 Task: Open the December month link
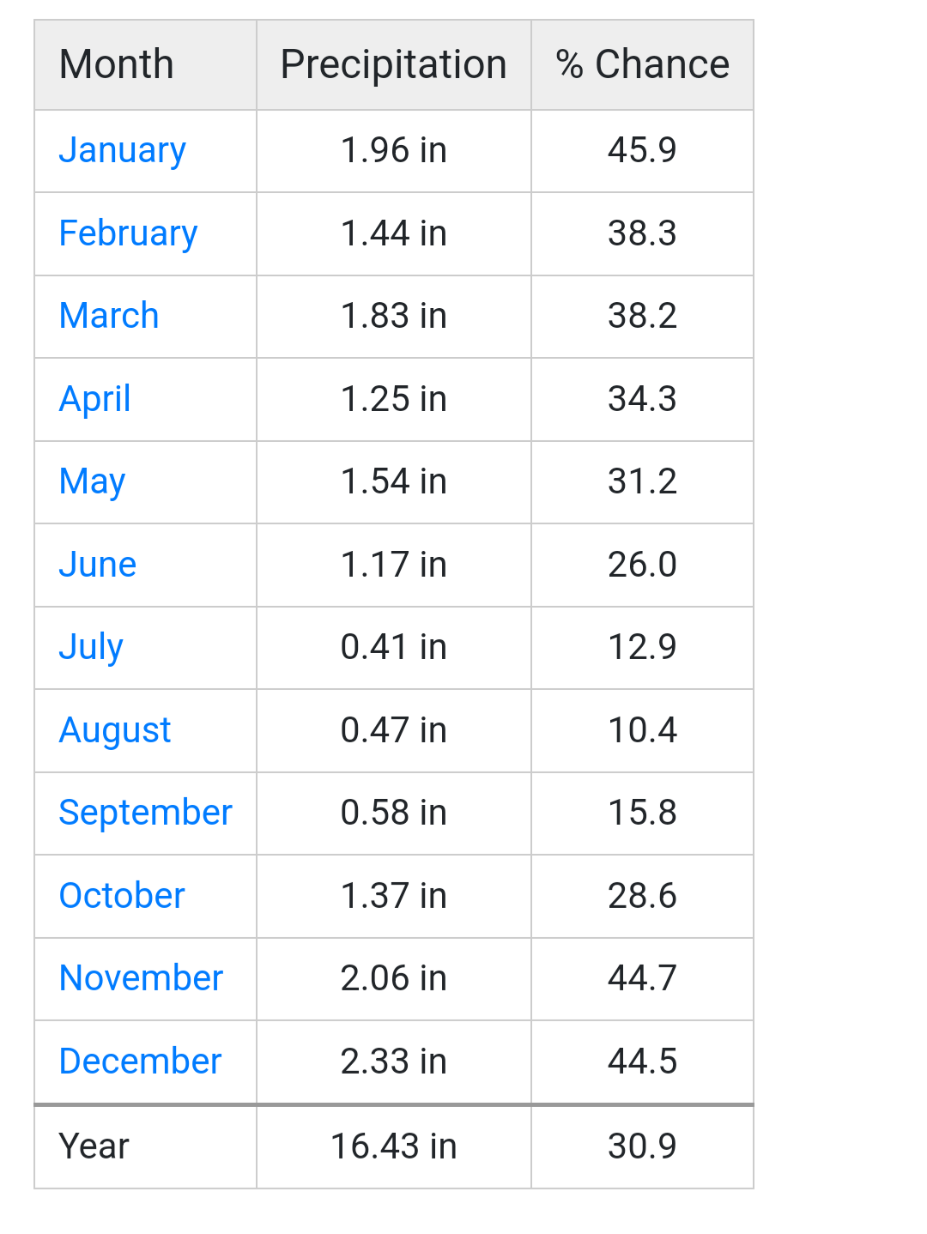pos(140,1062)
